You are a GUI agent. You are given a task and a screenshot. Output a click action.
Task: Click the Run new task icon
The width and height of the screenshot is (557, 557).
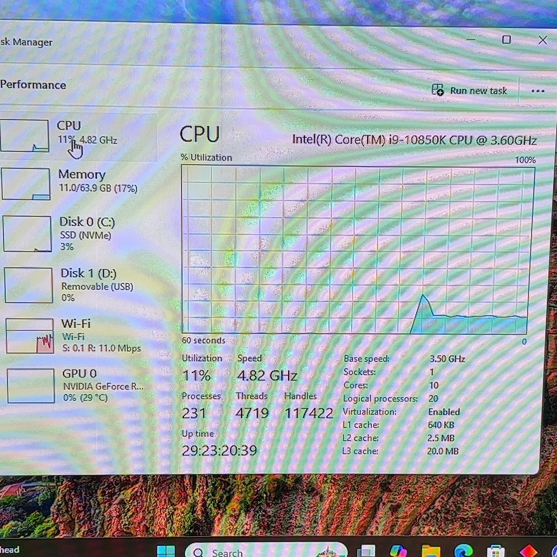(x=437, y=90)
